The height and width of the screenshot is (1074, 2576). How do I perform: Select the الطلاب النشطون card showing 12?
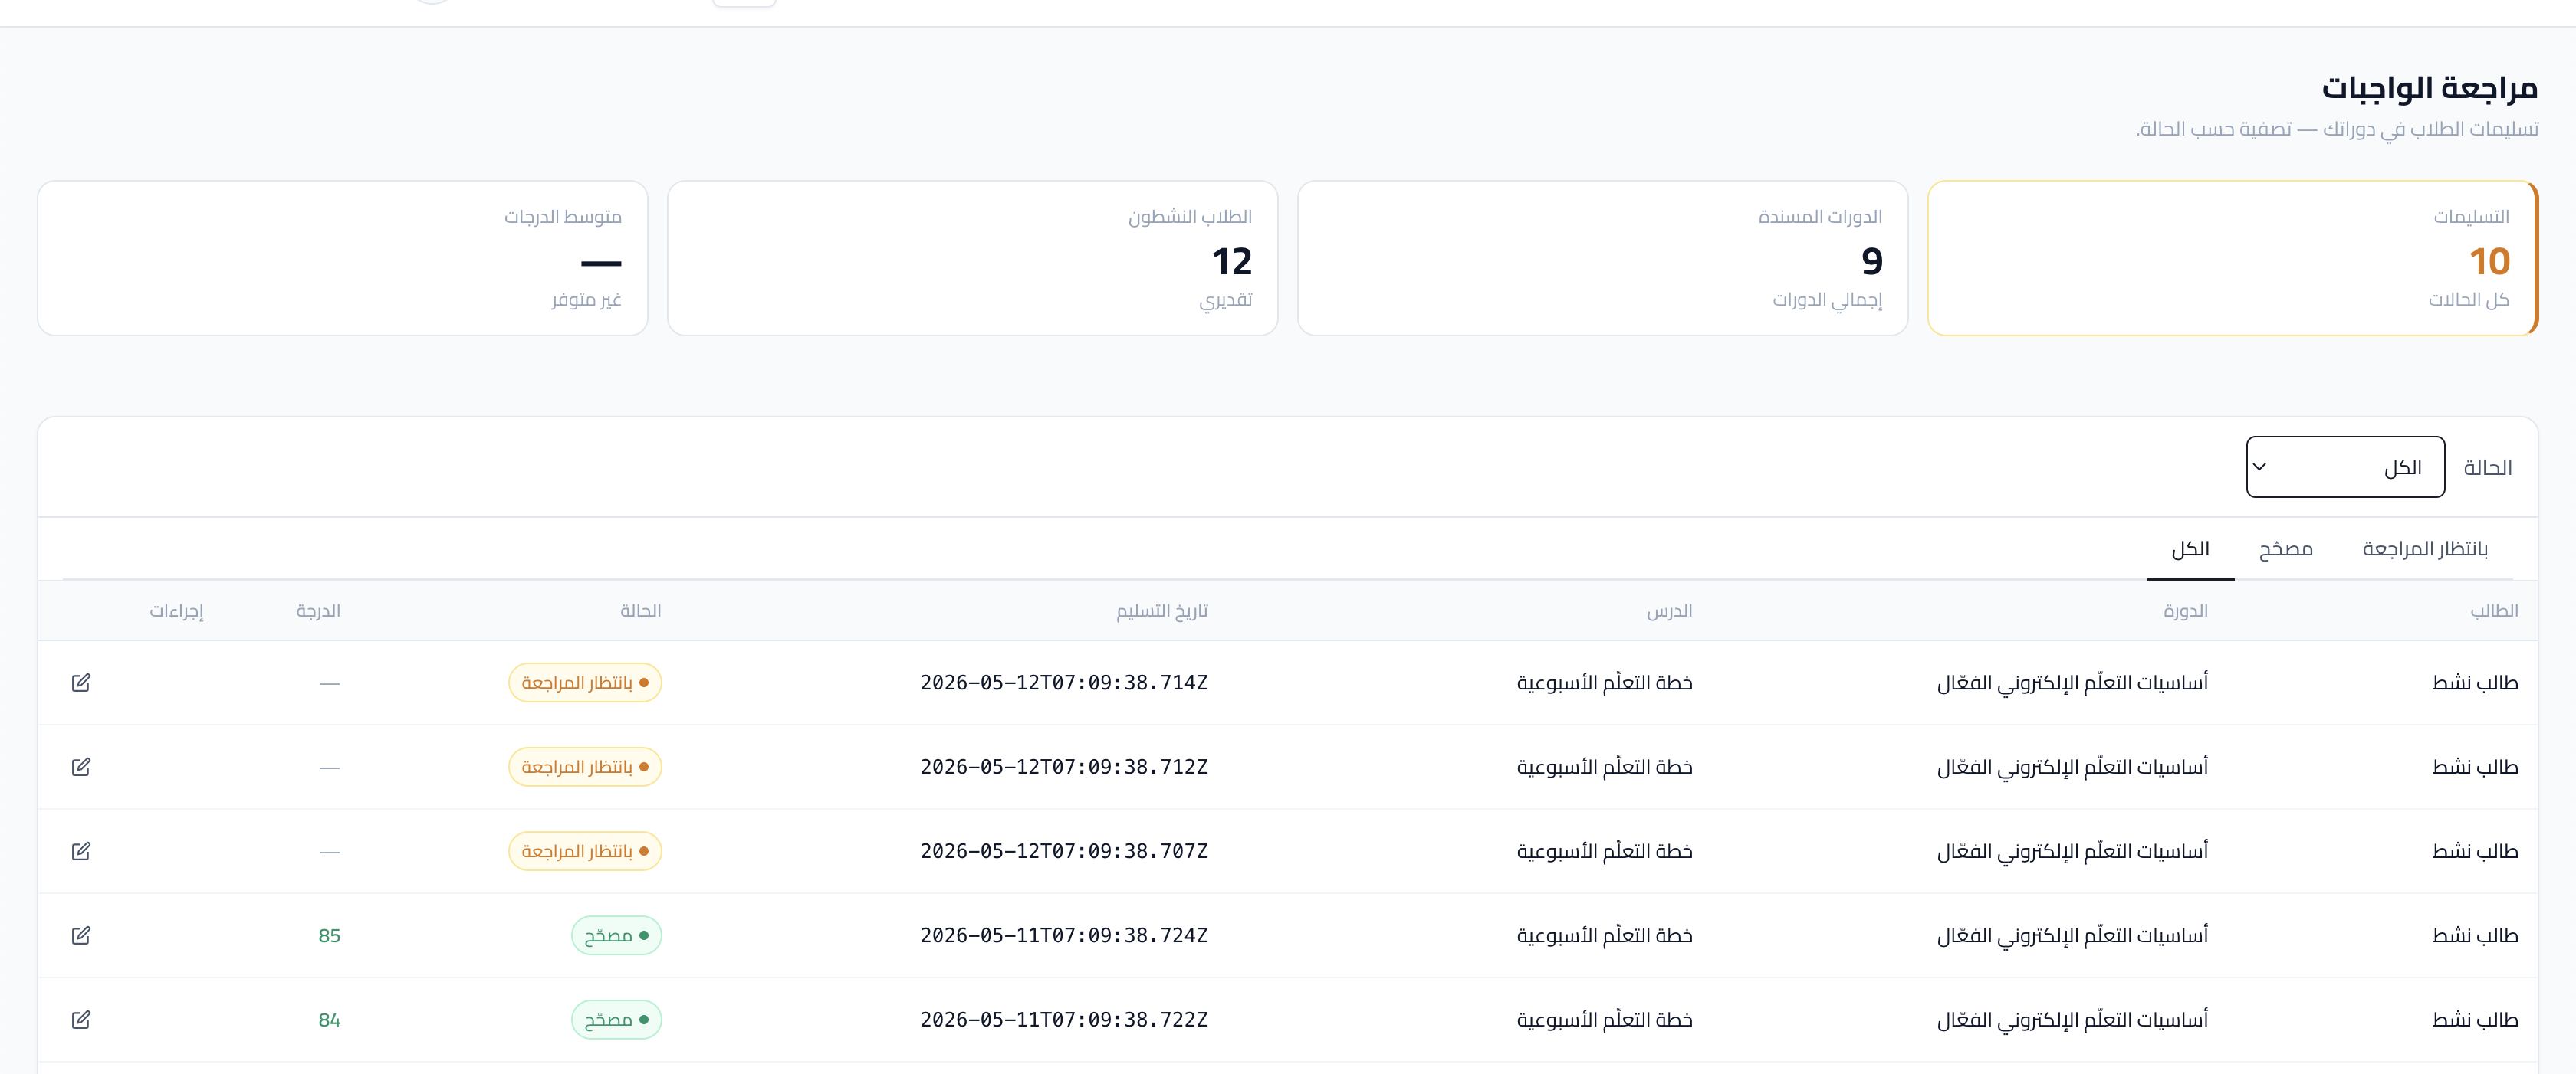pyautogui.click(x=972, y=257)
